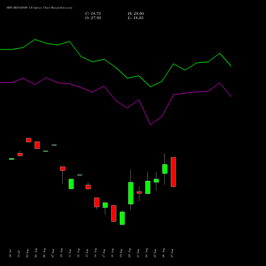The height and width of the screenshot is (266, 266).
Task: Click the 30 Jul date label
Action: click(10, 253)
